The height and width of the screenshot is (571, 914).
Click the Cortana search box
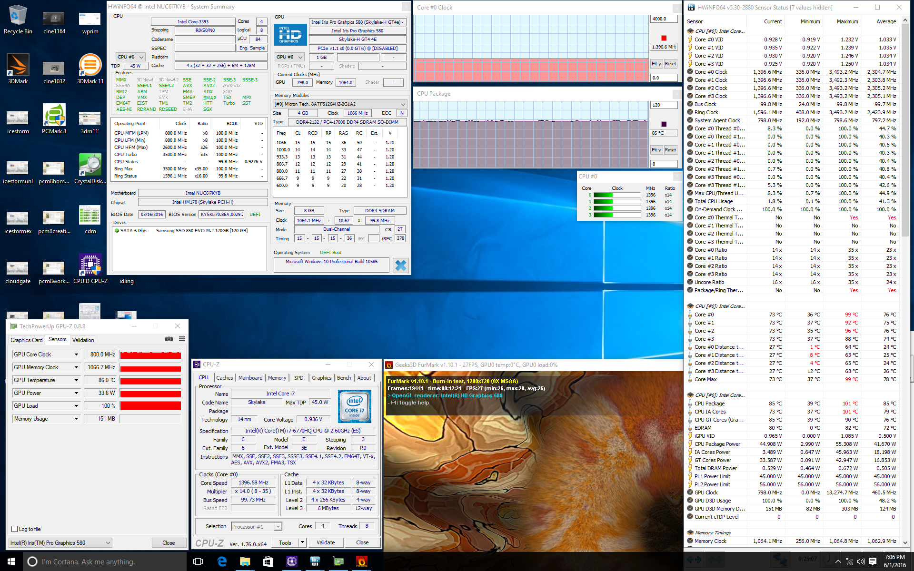pos(105,561)
